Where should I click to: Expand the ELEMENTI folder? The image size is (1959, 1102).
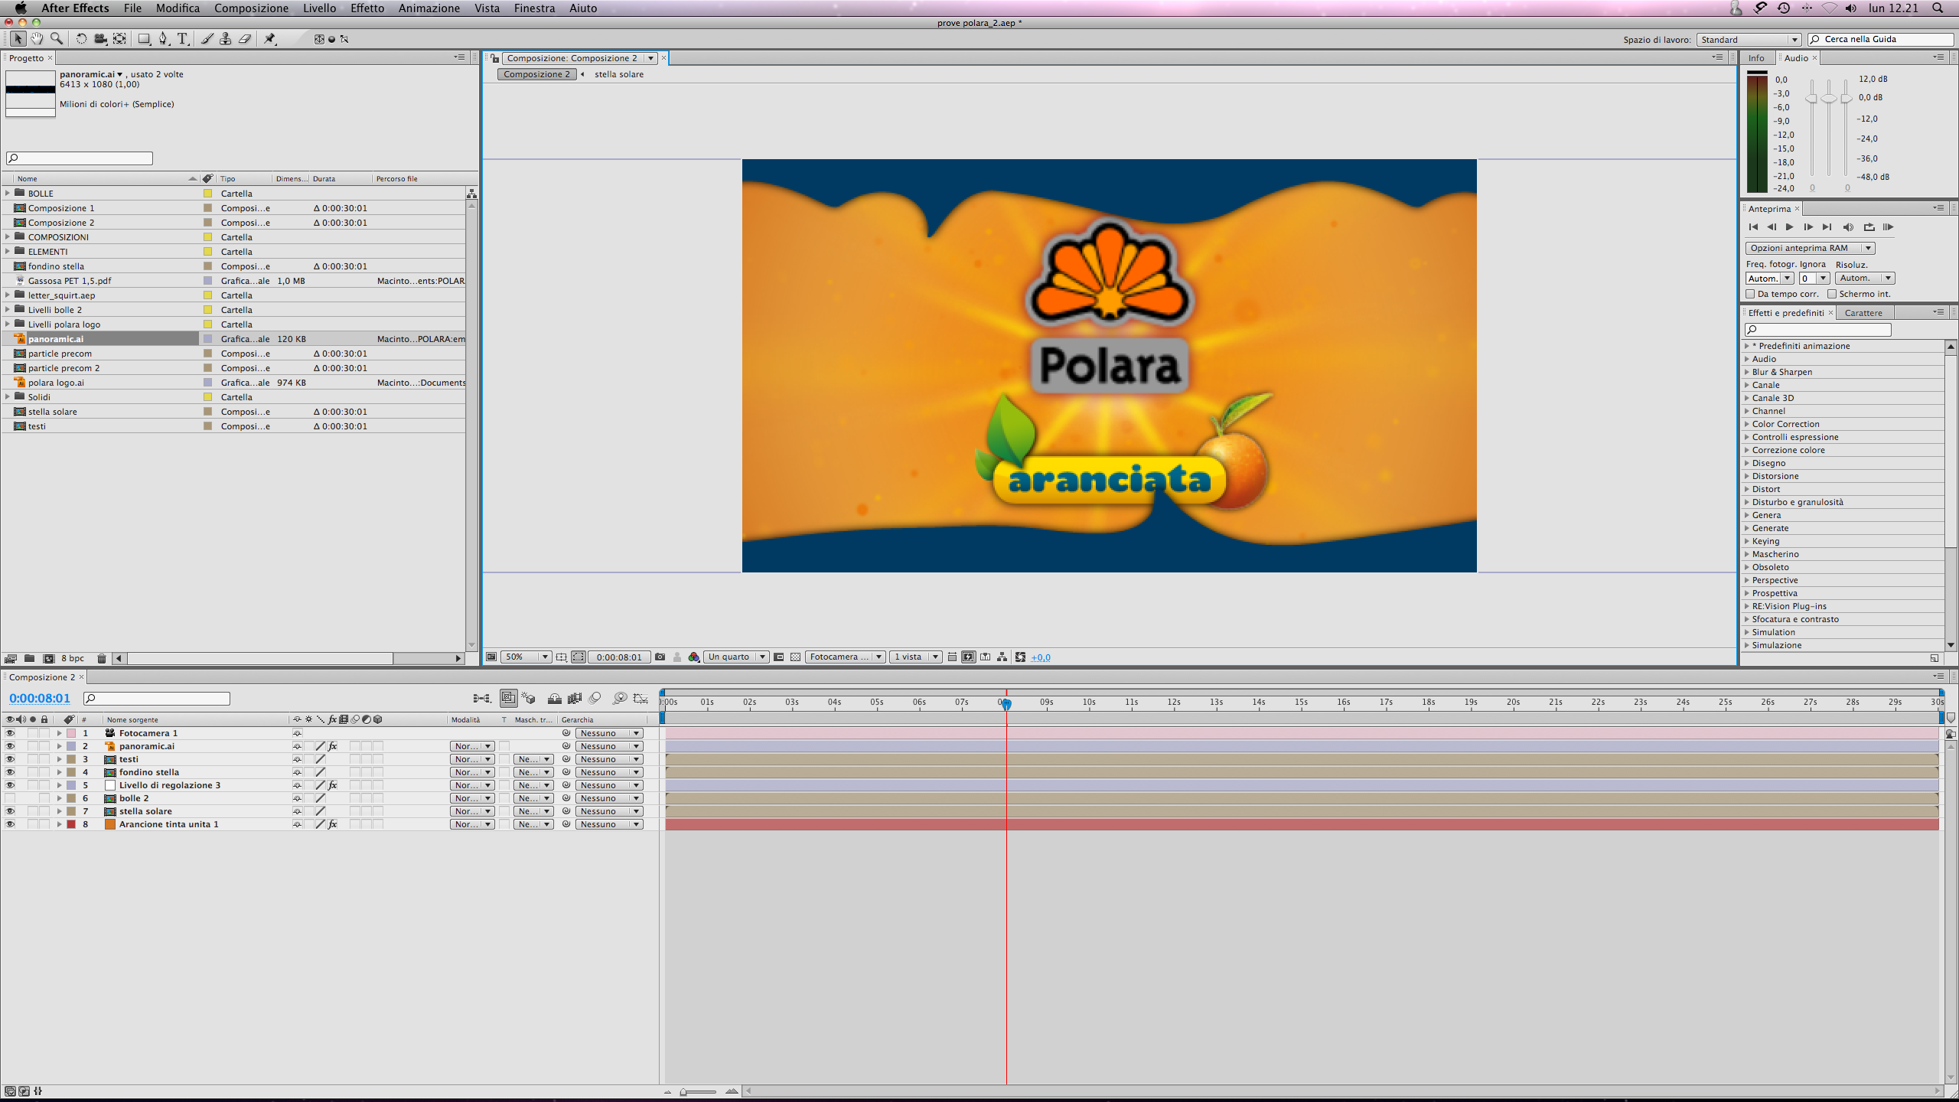(x=8, y=251)
